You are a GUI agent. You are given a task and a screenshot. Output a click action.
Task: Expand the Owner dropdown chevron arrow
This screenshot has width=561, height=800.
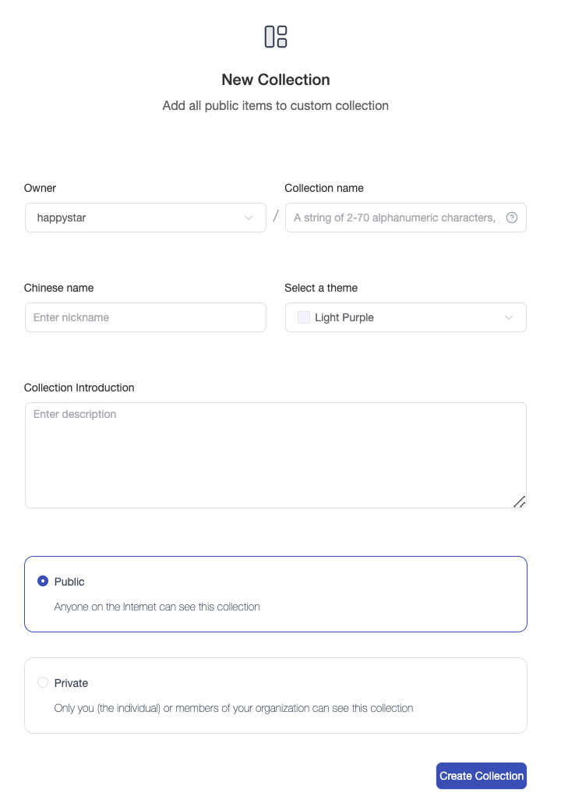tap(249, 218)
